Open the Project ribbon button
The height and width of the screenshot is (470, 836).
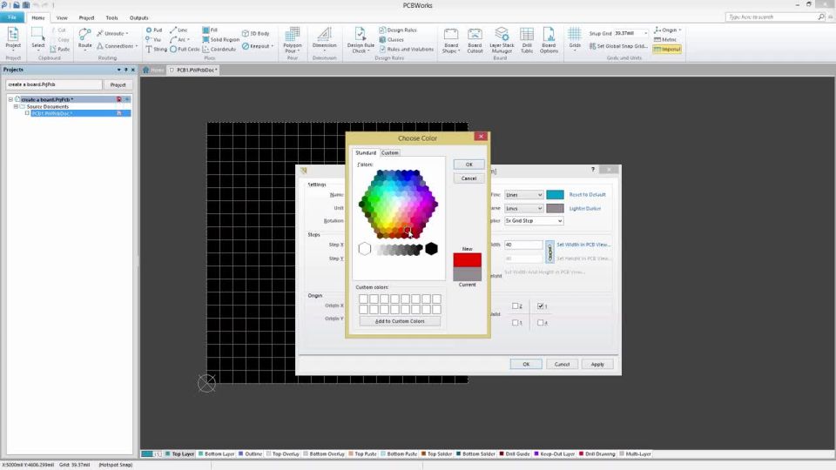tap(13, 39)
